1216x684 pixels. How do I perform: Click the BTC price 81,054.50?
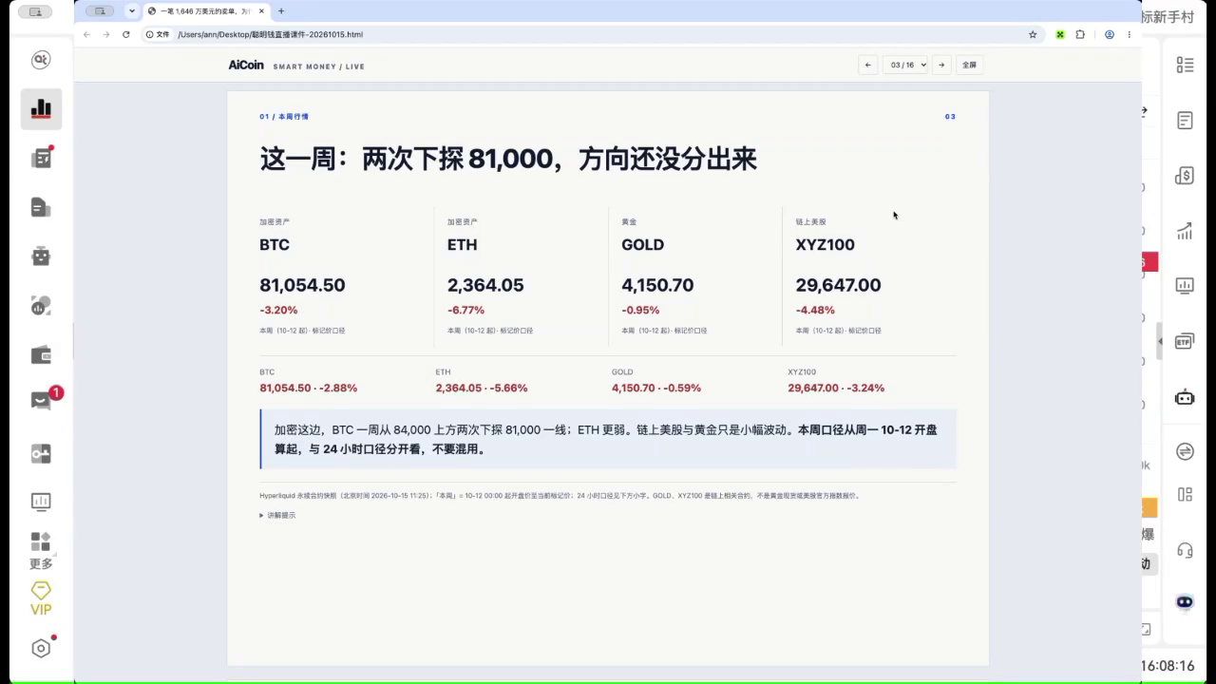[x=302, y=285]
